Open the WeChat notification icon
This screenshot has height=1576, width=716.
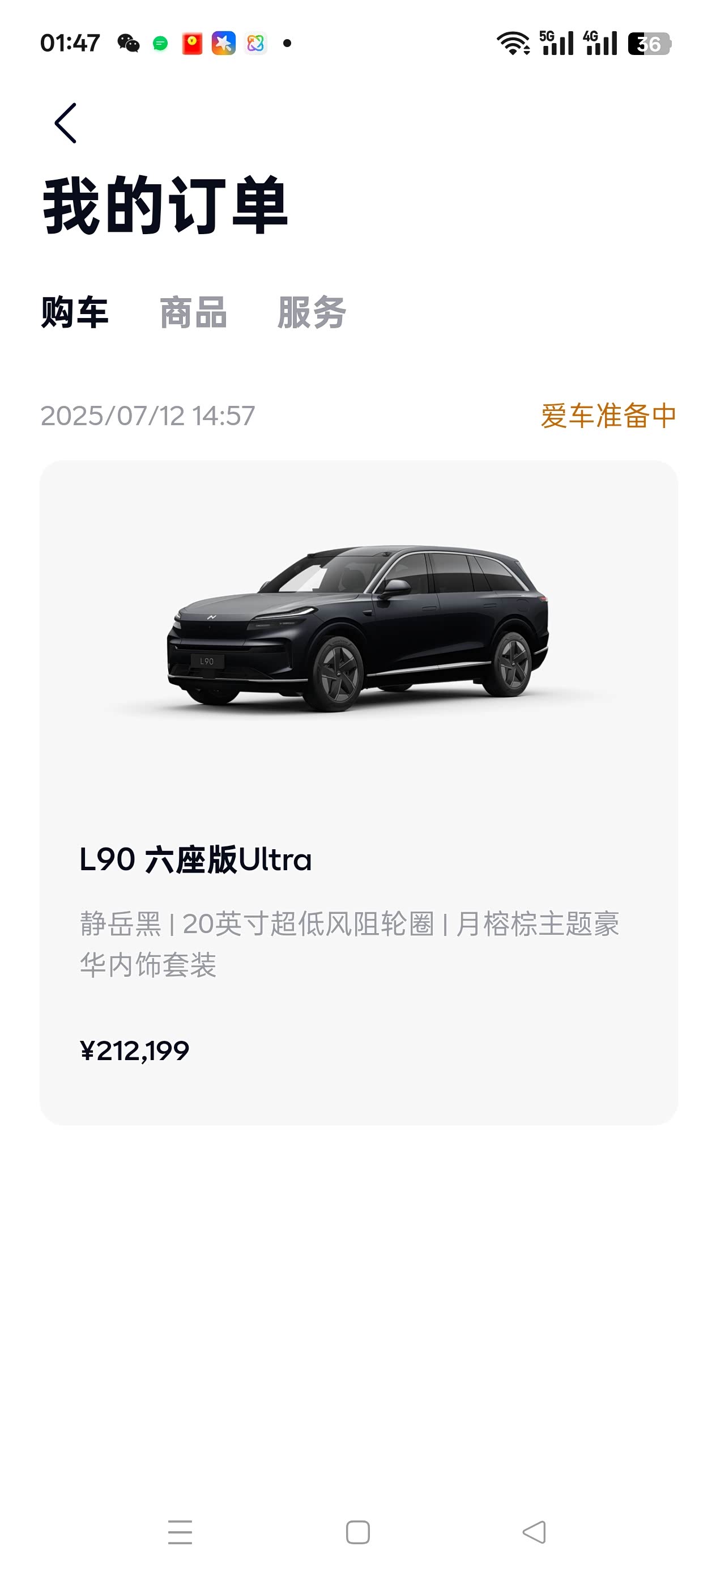129,44
